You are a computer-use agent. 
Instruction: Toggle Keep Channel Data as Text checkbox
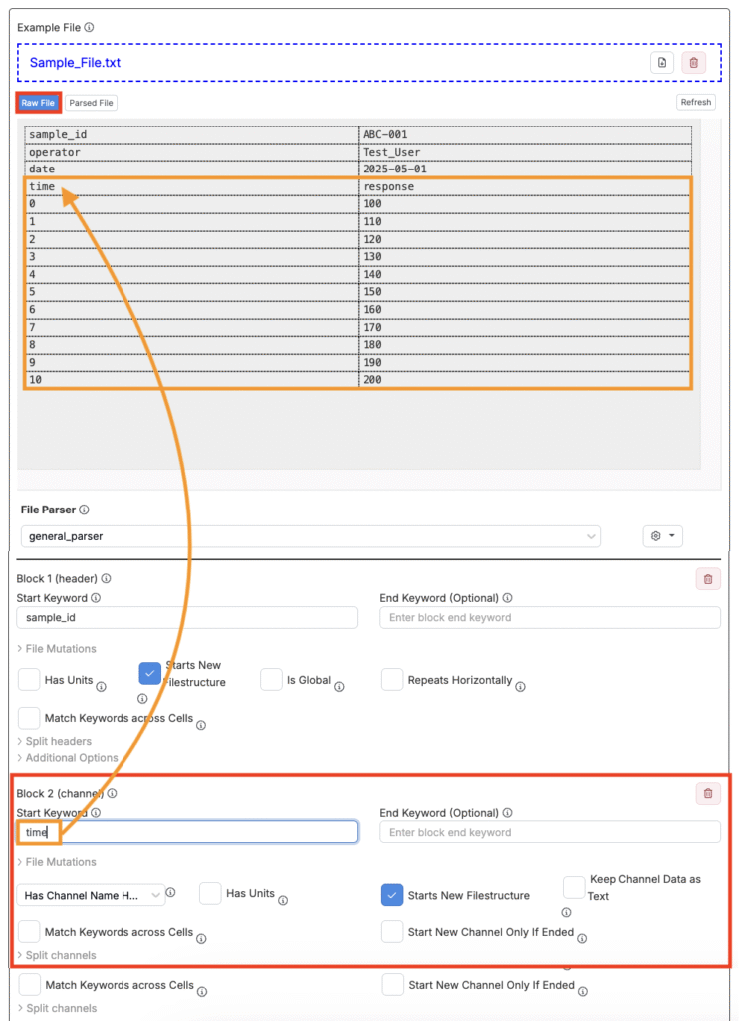tap(574, 887)
